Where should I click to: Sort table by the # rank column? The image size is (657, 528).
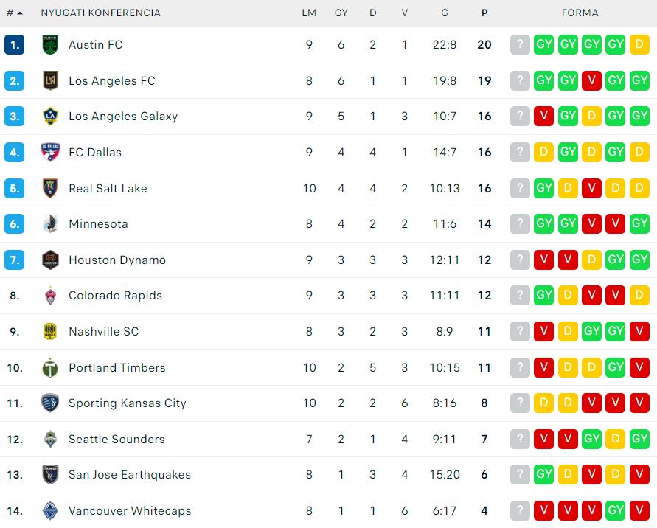pos(14,13)
